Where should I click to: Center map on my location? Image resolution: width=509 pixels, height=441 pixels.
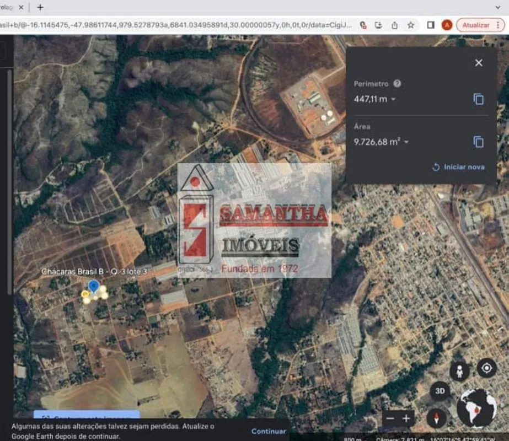click(x=486, y=368)
